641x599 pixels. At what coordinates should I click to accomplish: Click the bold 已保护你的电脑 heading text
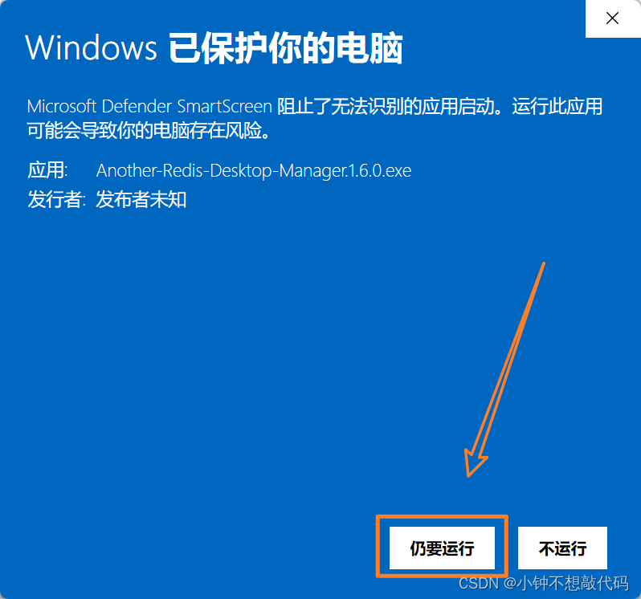click(286, 48)
